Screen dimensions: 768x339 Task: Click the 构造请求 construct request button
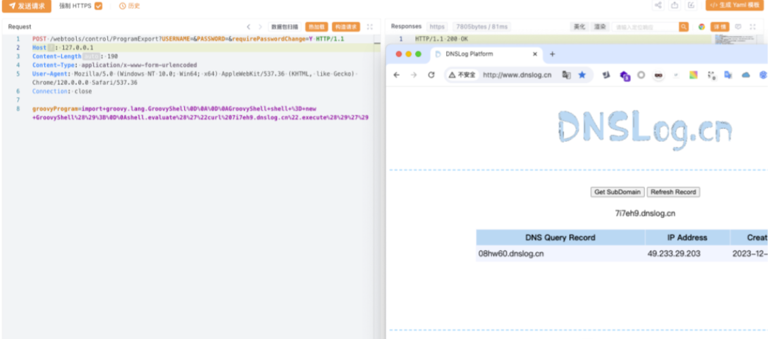point(346,27)
